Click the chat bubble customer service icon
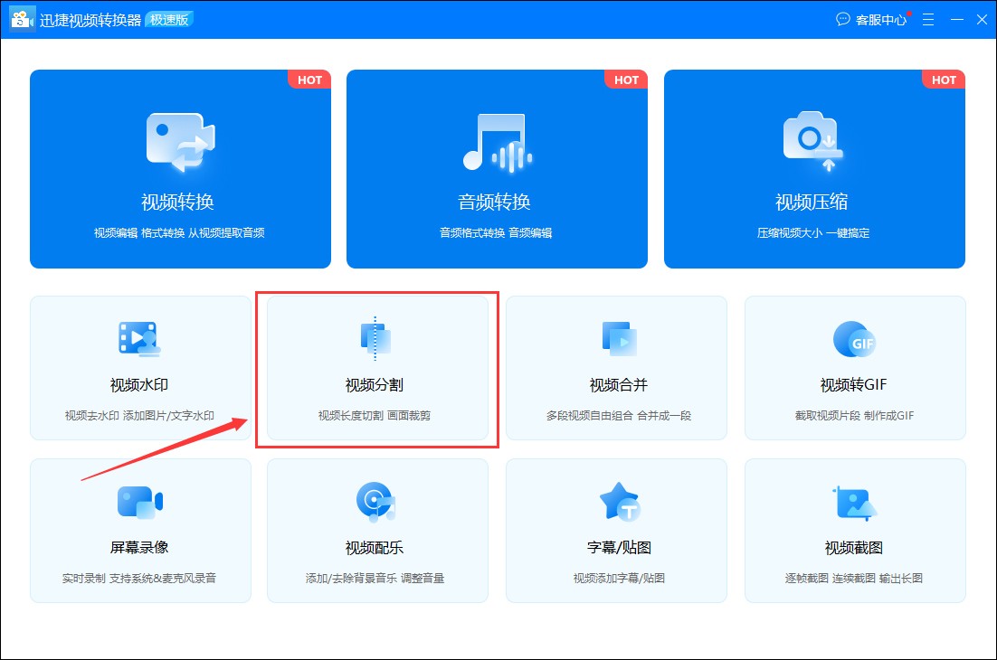 [x=843, y=18]
